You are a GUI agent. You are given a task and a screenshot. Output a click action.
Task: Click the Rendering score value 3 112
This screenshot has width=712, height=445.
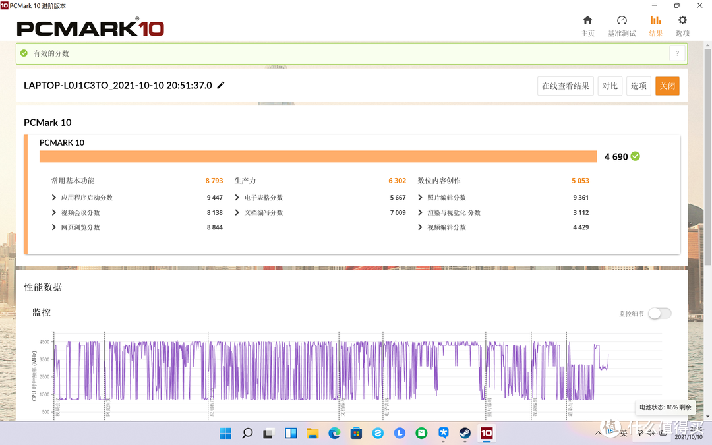tap(581, 212)
